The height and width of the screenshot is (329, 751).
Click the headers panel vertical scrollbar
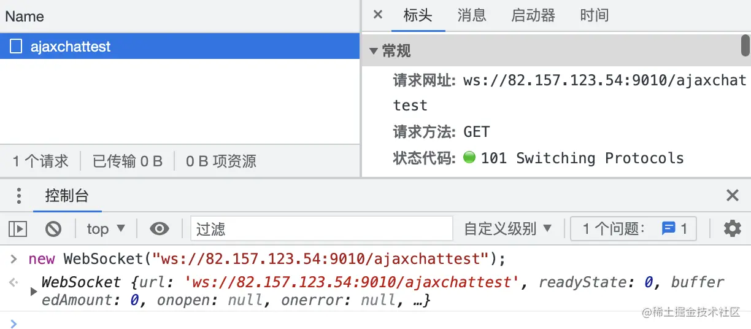pyautogui.click(x=745, y=46)
